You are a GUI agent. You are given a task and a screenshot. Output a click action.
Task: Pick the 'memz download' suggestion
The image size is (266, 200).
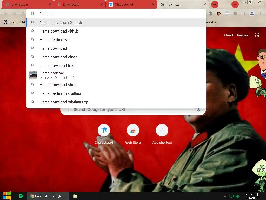click(116, 48)
